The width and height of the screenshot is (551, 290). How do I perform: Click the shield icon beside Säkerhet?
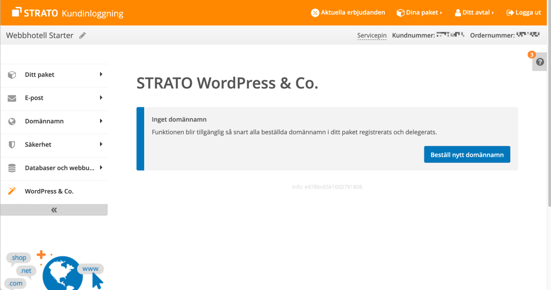12,145
